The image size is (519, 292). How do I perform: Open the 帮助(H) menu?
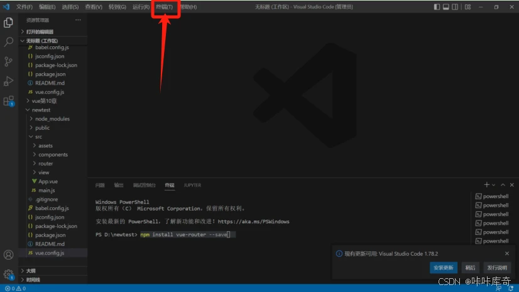188,7
